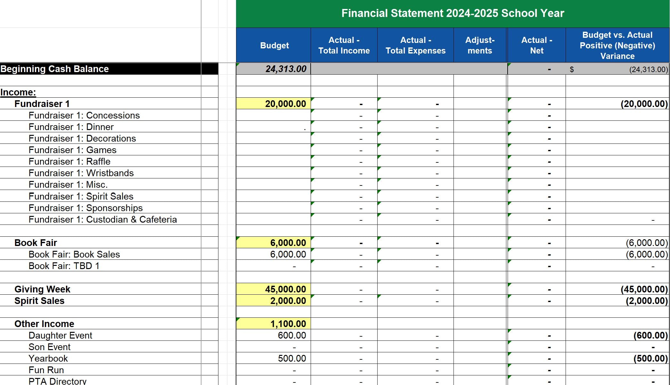The image size is (670, 385).
Task: Select the Book Fair: Book Sales row
Action: (x=74, y=254)
